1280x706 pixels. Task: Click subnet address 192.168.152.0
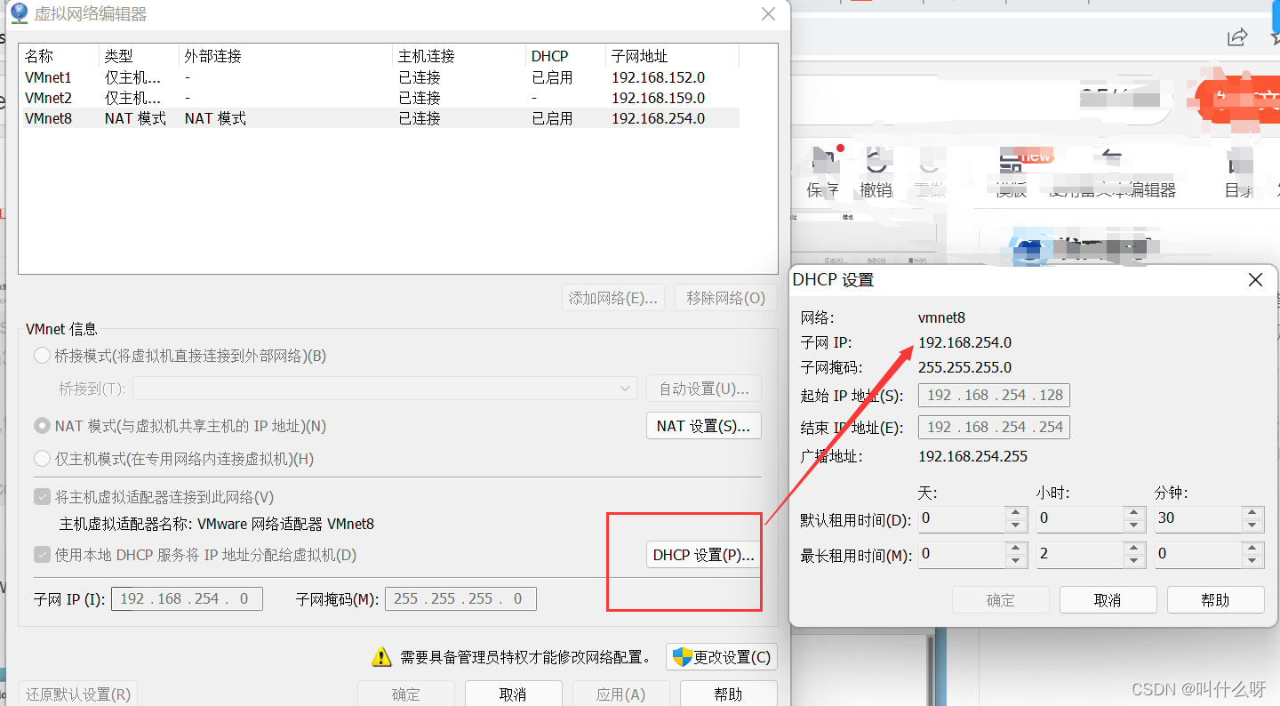[x=658, y=77]
